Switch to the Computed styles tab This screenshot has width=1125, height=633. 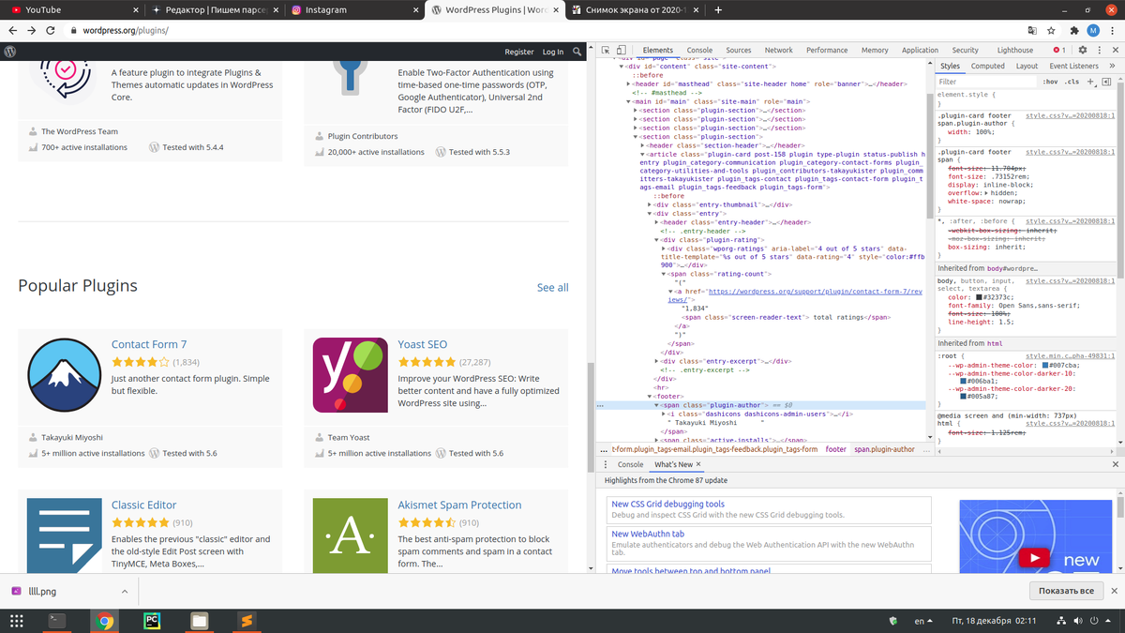(x=987, y=66)
